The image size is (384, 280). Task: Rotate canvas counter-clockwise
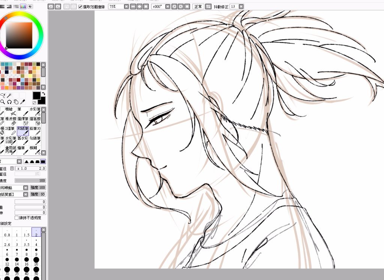pyautogui.click(x=174, y=7)
